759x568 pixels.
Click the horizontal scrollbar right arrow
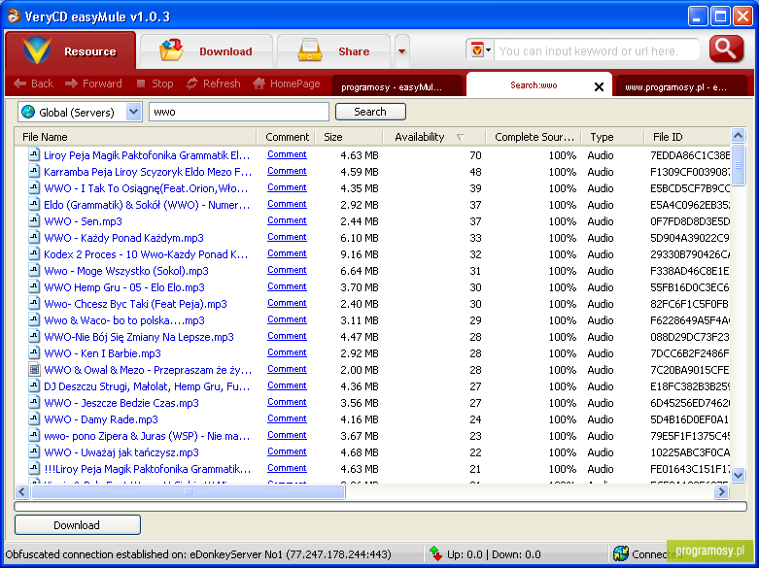[721, 492]
